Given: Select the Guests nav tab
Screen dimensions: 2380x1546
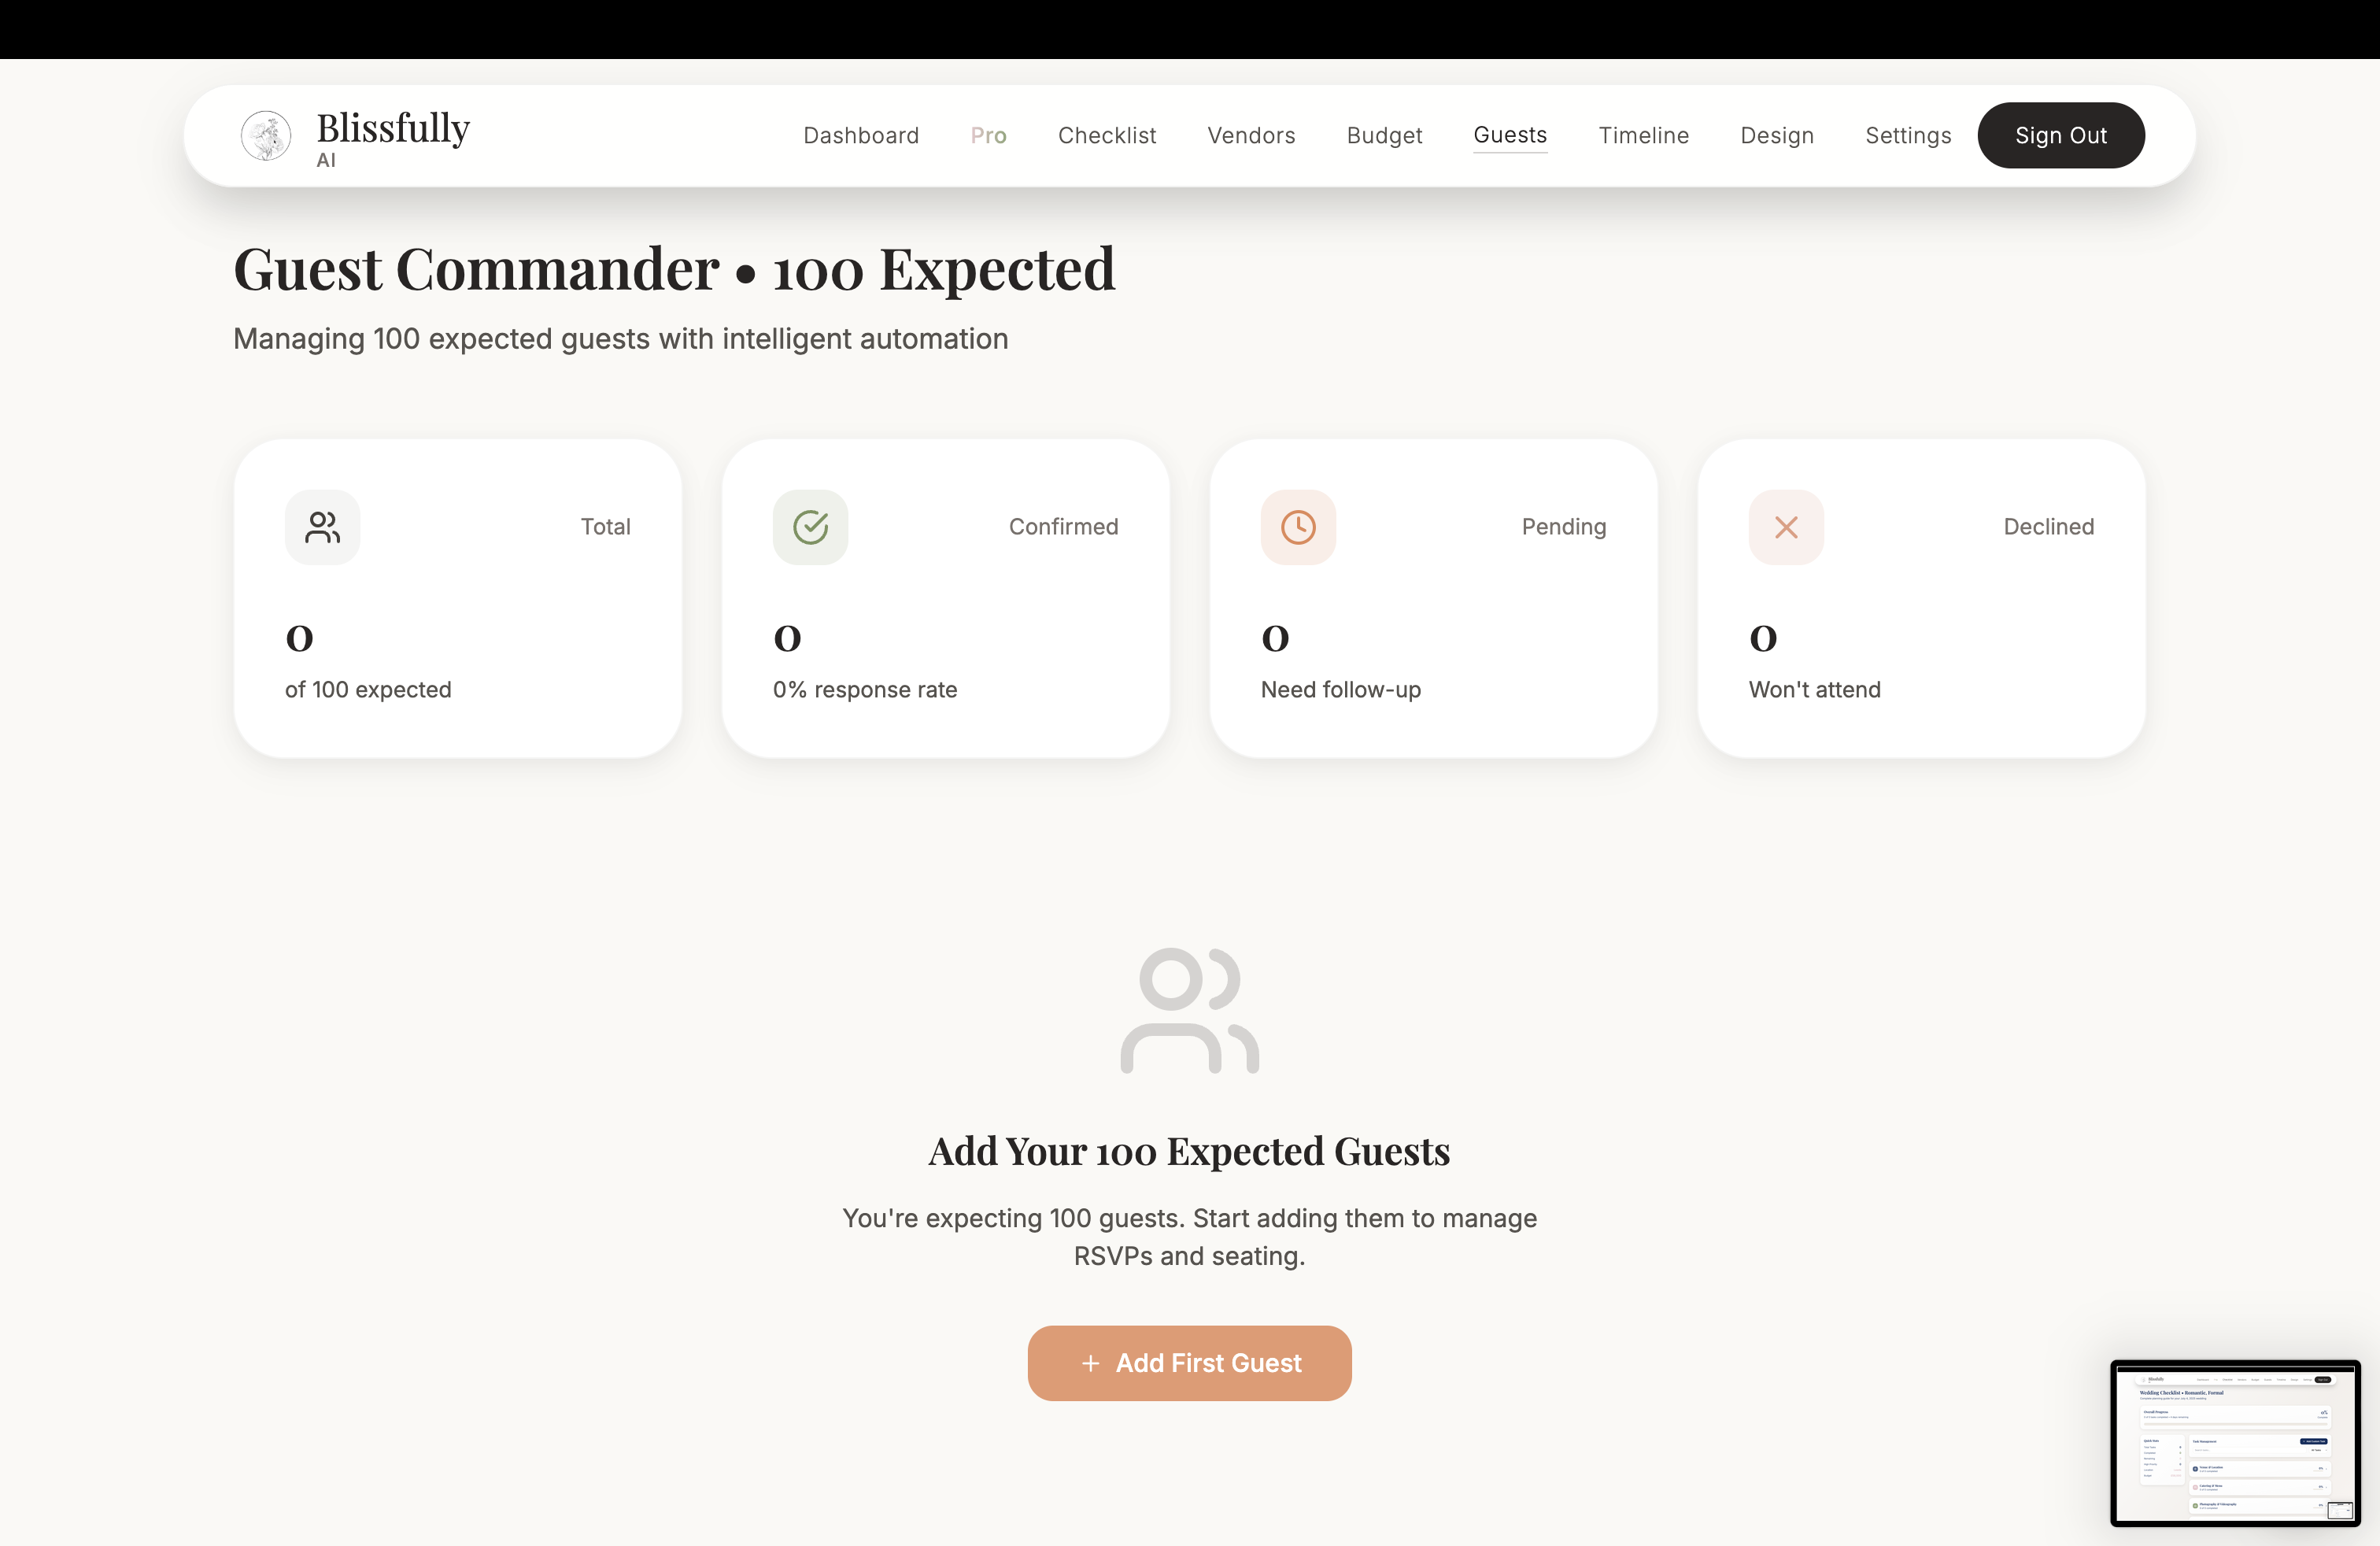Looking at the screenshot, I should (x=1509, y=135).
